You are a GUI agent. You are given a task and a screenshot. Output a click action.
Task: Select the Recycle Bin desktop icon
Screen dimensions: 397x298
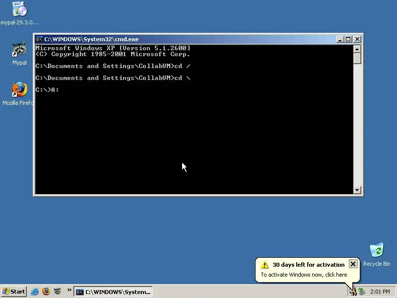click(x=377, y=254)
